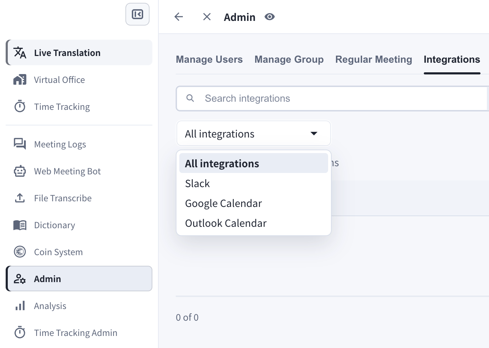Open Web Meeting Bot from sidebar
489x348 pixels.
[79, 171]
